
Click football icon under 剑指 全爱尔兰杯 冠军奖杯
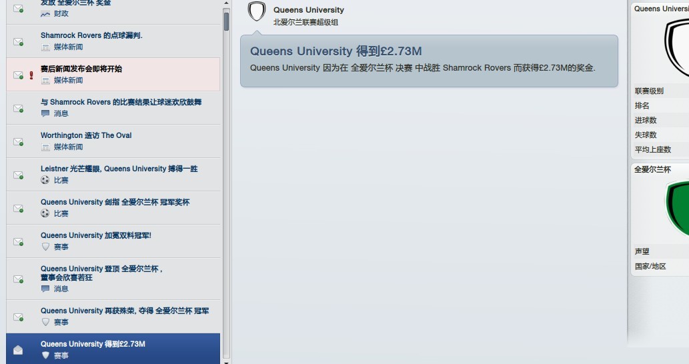pyautogui.click(x=45, y=213)
